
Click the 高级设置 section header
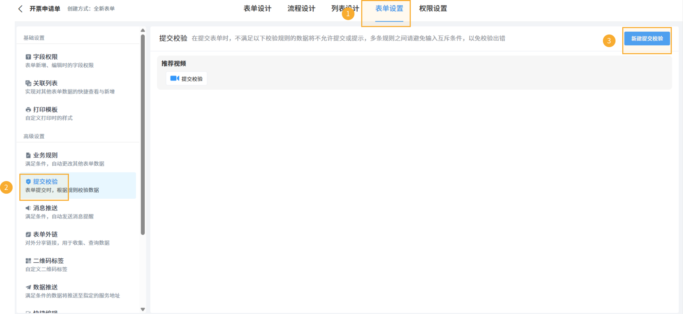click(x=34, y=136)
